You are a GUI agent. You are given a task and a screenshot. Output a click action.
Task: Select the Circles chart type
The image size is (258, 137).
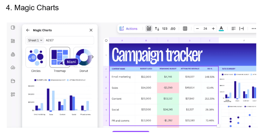point(36,57)
